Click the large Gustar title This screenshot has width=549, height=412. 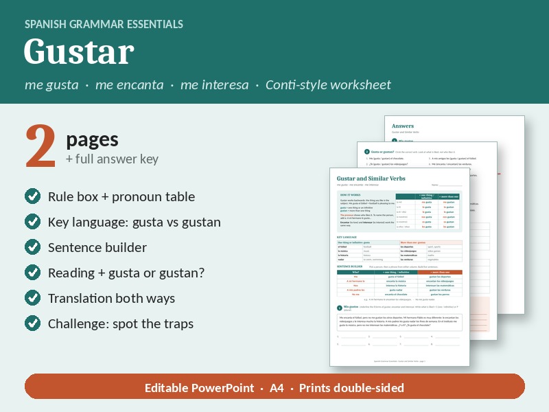coord(79,52)
